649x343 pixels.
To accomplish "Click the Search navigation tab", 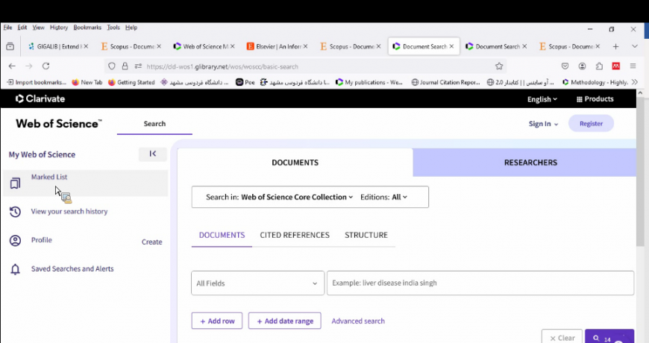I will click(x=154, y=124).
